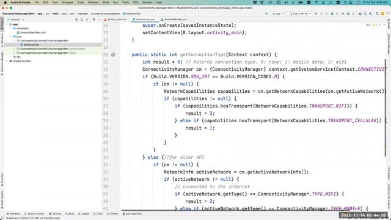
Task: Toggle the Favorites side panel
Action: (2, 179)
